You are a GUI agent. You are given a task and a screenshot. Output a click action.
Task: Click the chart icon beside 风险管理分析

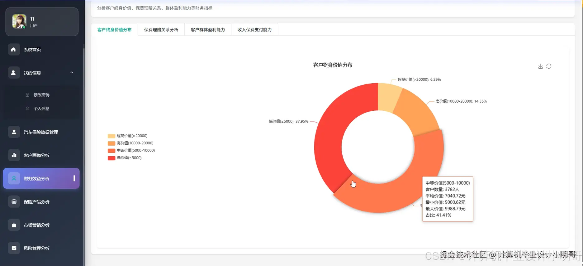14,248
